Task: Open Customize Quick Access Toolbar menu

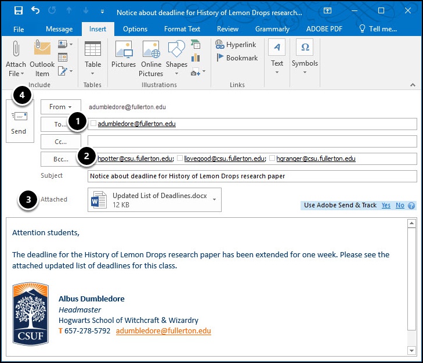Action: (x=102, y=12)
